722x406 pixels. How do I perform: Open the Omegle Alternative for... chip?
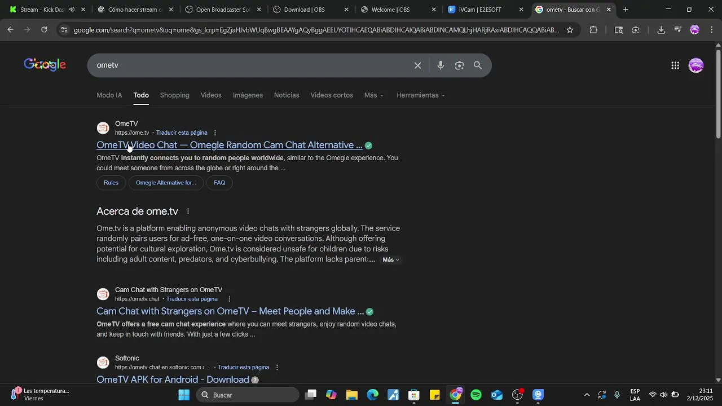(x=166, y=183)
